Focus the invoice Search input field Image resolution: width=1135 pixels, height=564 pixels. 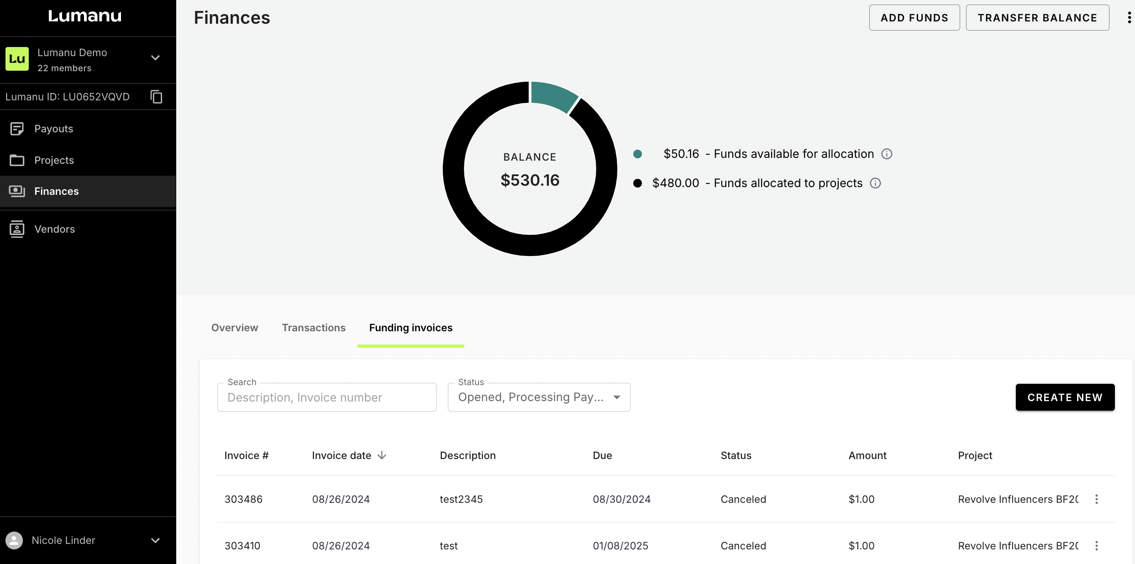pyautogui.click(x=326, y=397)
